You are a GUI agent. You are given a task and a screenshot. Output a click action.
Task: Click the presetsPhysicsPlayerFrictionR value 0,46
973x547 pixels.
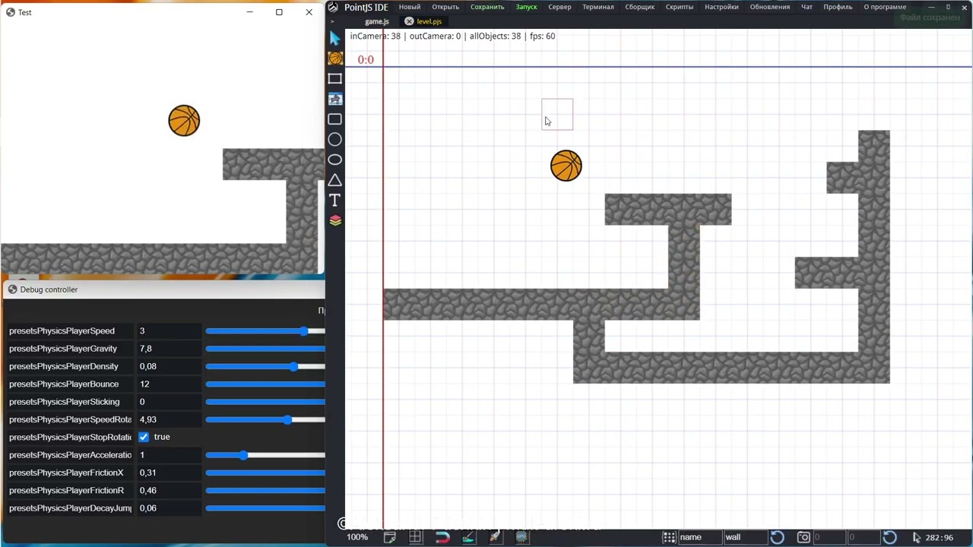coord(169,490)
